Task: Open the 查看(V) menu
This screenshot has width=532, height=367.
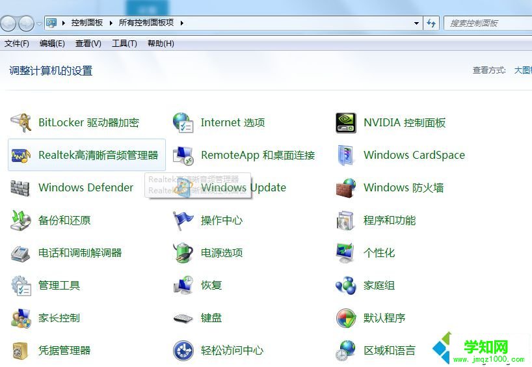Action: [x=88, y=44]
